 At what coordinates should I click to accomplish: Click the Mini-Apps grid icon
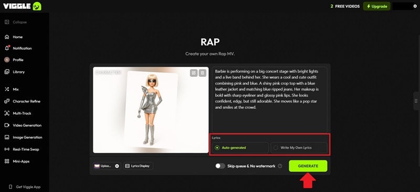pyautogui.click(x=7, y=161)
